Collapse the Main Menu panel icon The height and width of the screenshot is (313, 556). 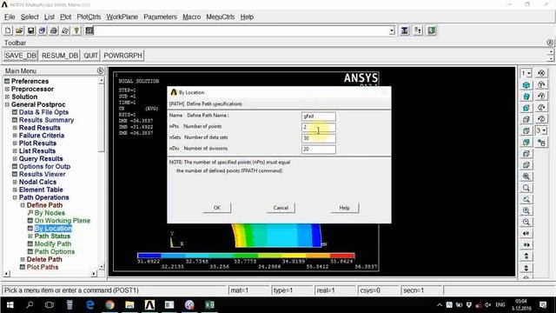tap(101, 71)
